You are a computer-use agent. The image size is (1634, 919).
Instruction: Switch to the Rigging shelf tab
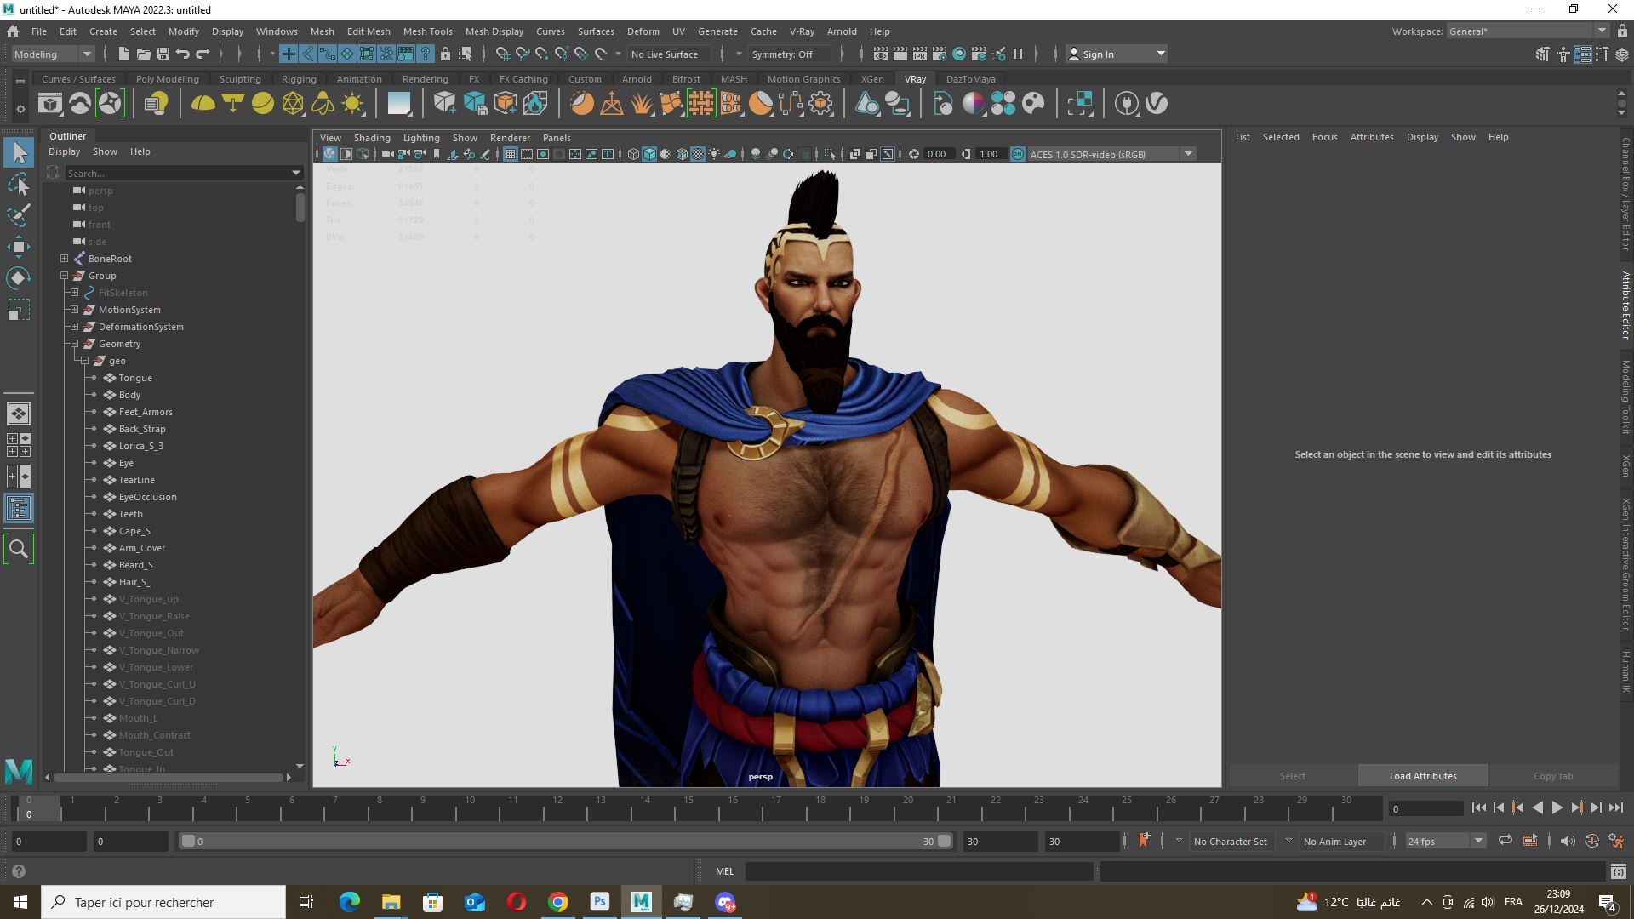[299, 79]
